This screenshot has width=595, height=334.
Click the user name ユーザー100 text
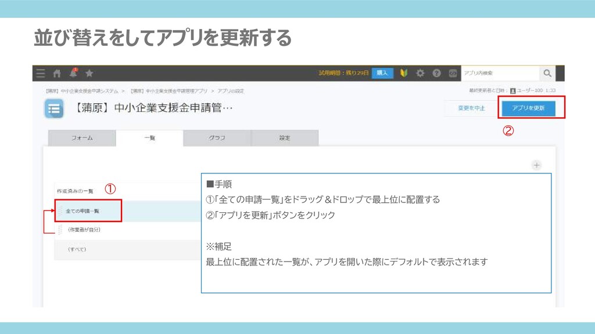pos(529,90)
